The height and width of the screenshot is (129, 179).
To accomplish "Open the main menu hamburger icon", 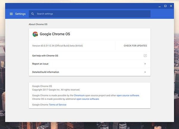I will 11,14.
